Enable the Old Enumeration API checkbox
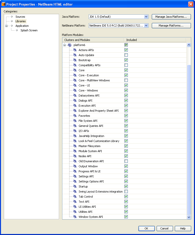This screenshot has height=235, width=195. pos(126,161)
